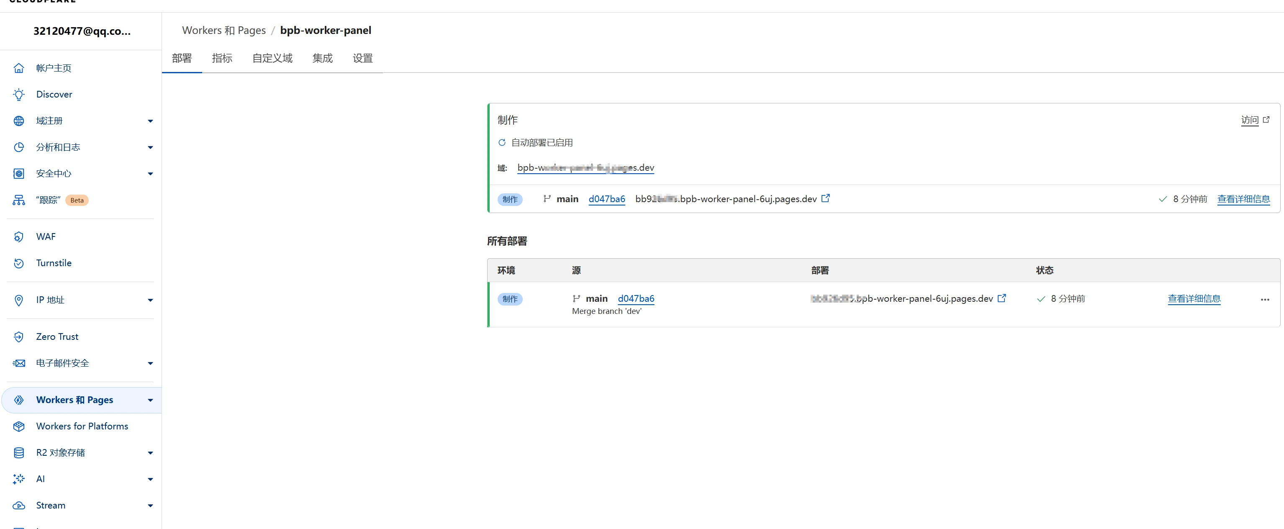This screenshot has width=1284, height=529.
Task: Click the WAF shield icon
Action: [x=18, y=237]
